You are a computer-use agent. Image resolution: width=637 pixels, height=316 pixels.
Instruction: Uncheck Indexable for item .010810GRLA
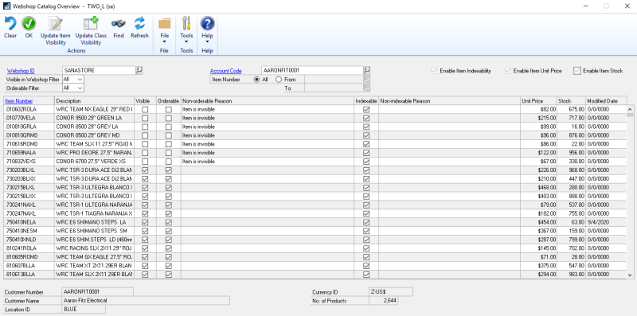pyautogui.click(x=366, y=127)
